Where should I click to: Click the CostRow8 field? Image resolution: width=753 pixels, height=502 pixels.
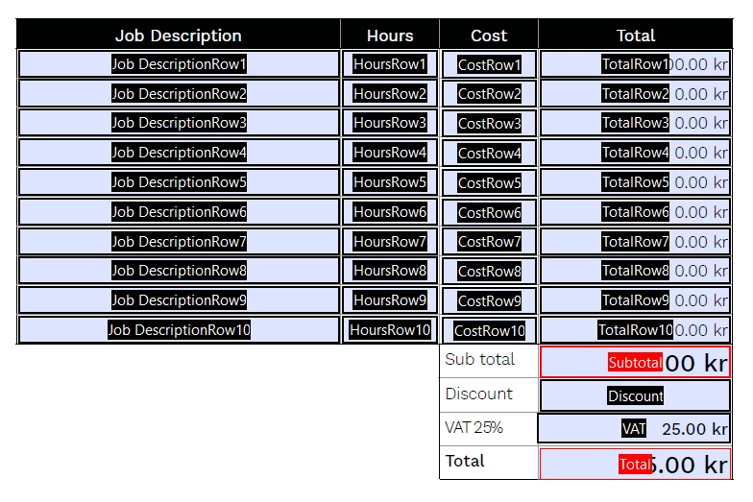point(489,271)
